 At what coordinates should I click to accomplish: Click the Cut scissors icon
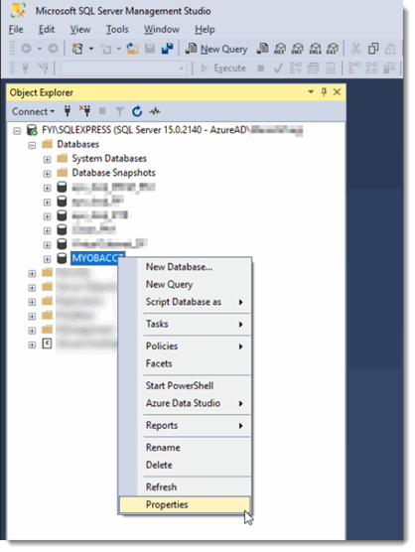point(355,49)
